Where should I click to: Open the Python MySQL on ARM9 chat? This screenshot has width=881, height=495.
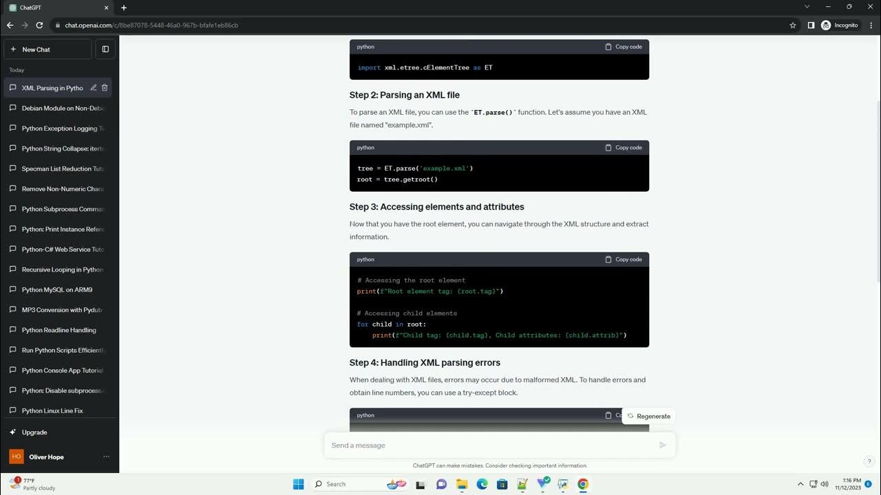pyautogui.click(x=58, y=289)
